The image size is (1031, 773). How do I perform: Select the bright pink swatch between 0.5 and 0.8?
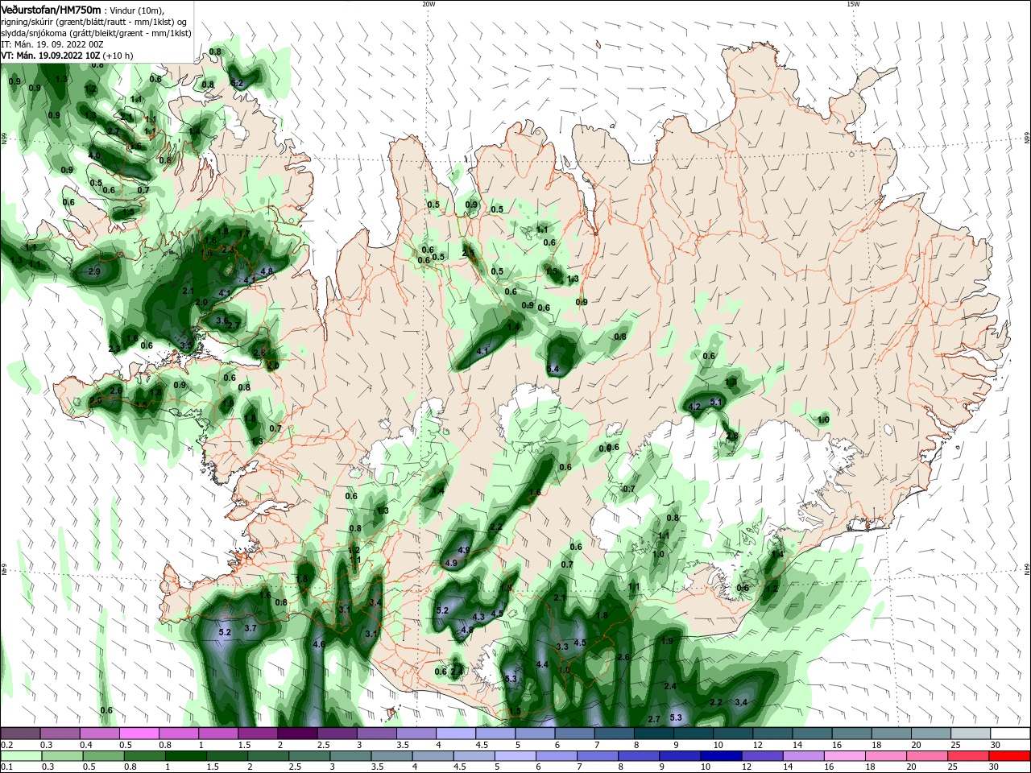[139, 734]
